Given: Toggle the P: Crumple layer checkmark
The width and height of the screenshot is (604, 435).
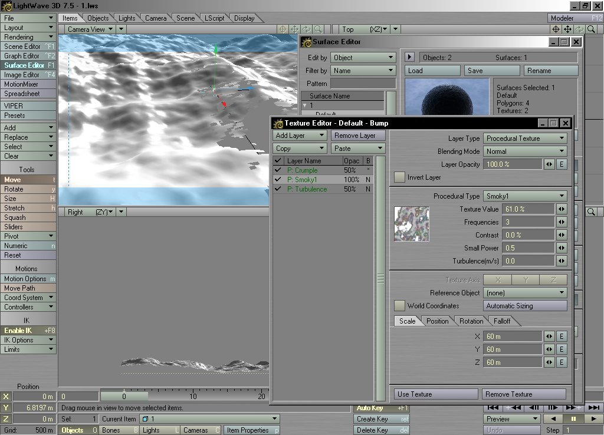Looking at the screenshot, I should pyautogui.click(x=278, y=170).
